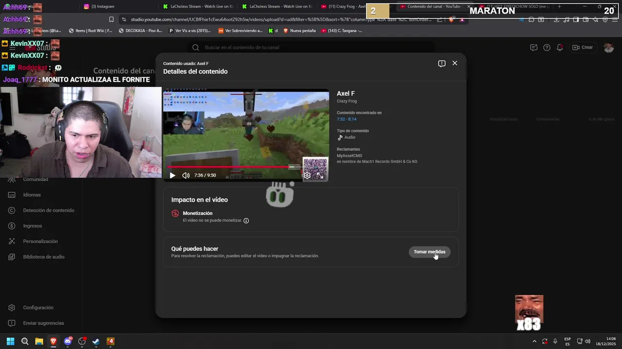Open the preview player settings gear
Screen dimensions: 622x349
pyautogui.click(x=307, y=175)
